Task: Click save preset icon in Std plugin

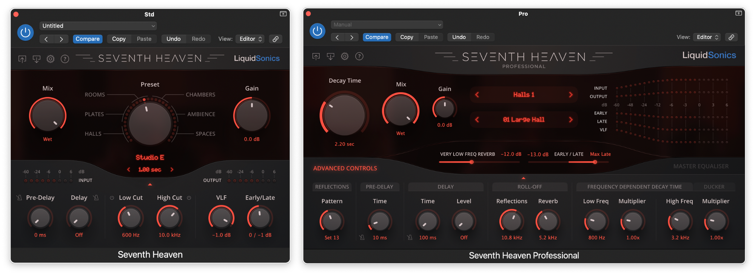Action: [x=36, y=59]
